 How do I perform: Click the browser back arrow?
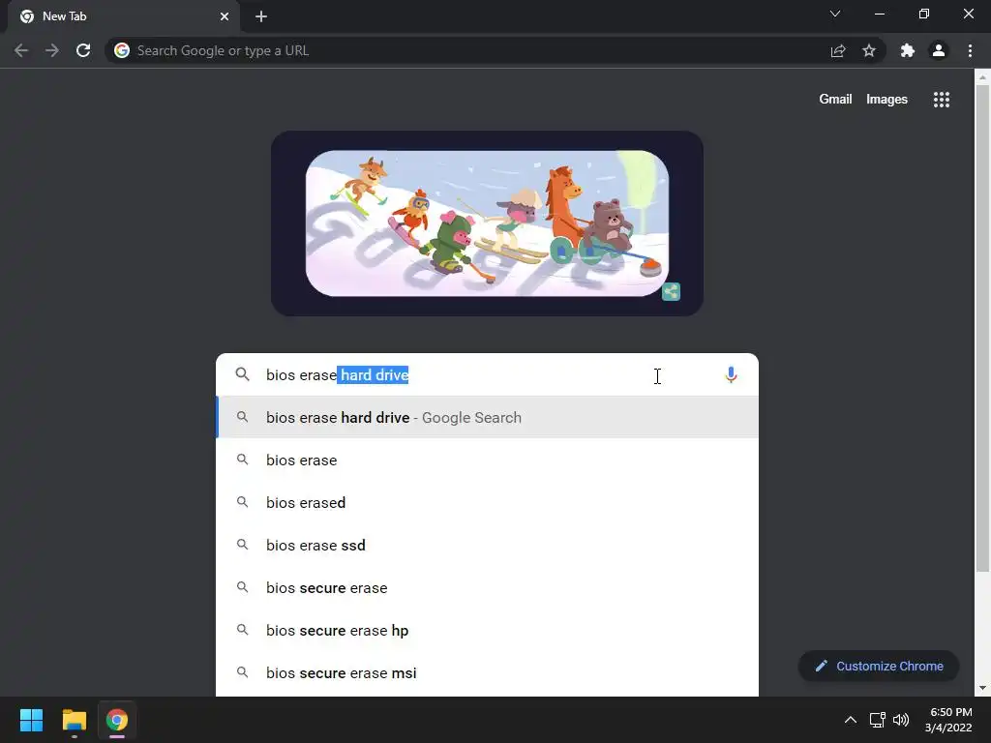pyautogui.click(x=21, y=50)
